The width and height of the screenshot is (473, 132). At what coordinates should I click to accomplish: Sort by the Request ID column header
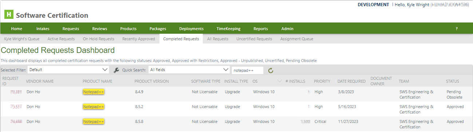pyautogui.click(x=10, y=81)
